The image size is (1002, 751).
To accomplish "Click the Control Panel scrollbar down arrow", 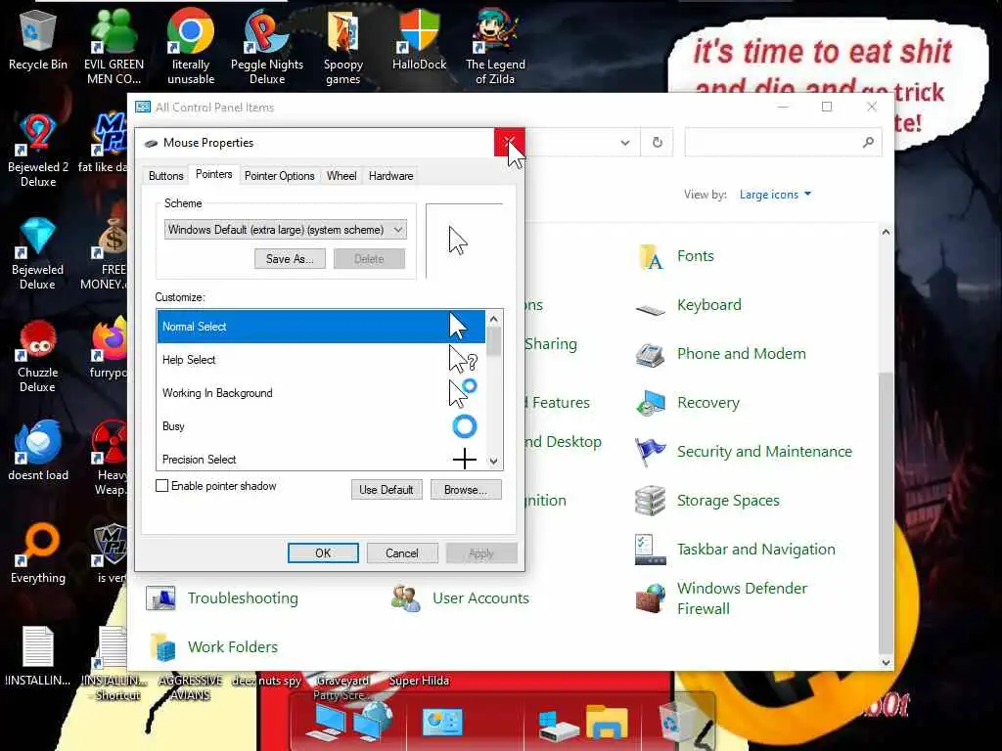I will point(886,662).
